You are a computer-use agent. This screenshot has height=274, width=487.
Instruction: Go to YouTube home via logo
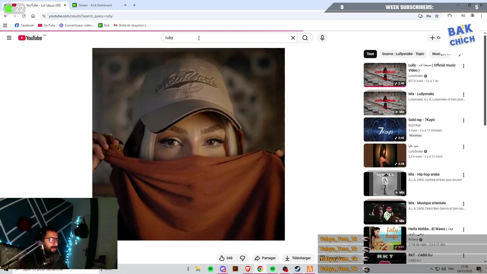tap(30, 38)
